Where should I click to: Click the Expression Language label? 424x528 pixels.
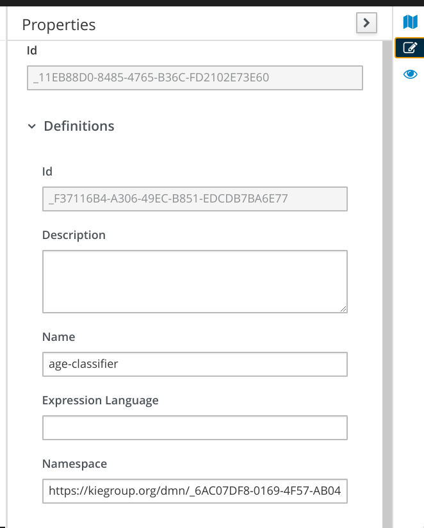coord(100,400)
